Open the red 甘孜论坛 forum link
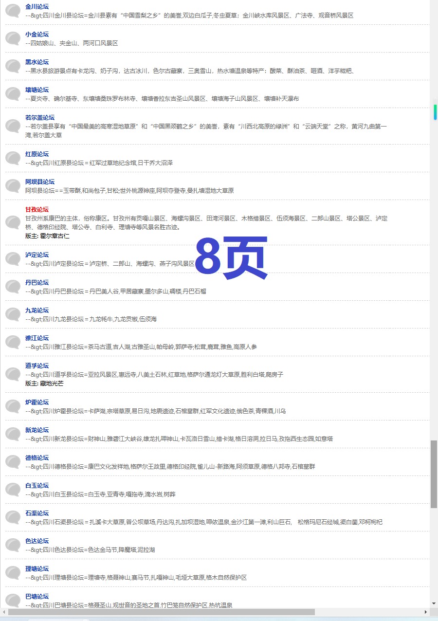This screenshot has width=438, height=621. point(37,209)
